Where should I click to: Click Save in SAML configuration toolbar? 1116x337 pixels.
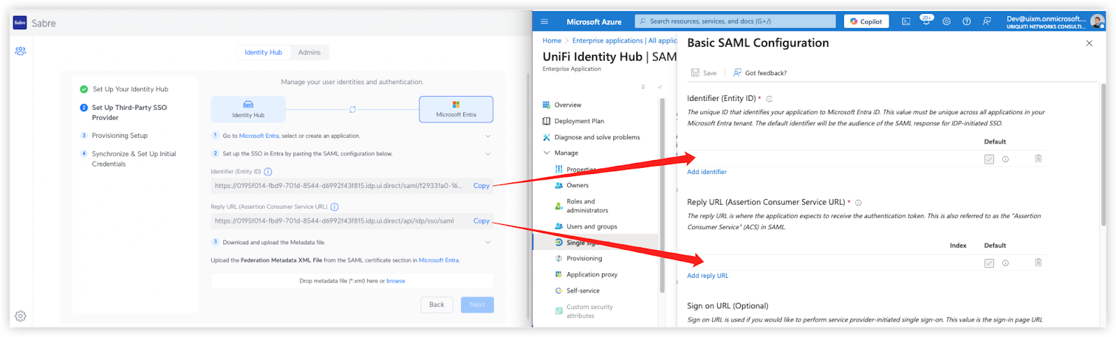pos(704,72)
